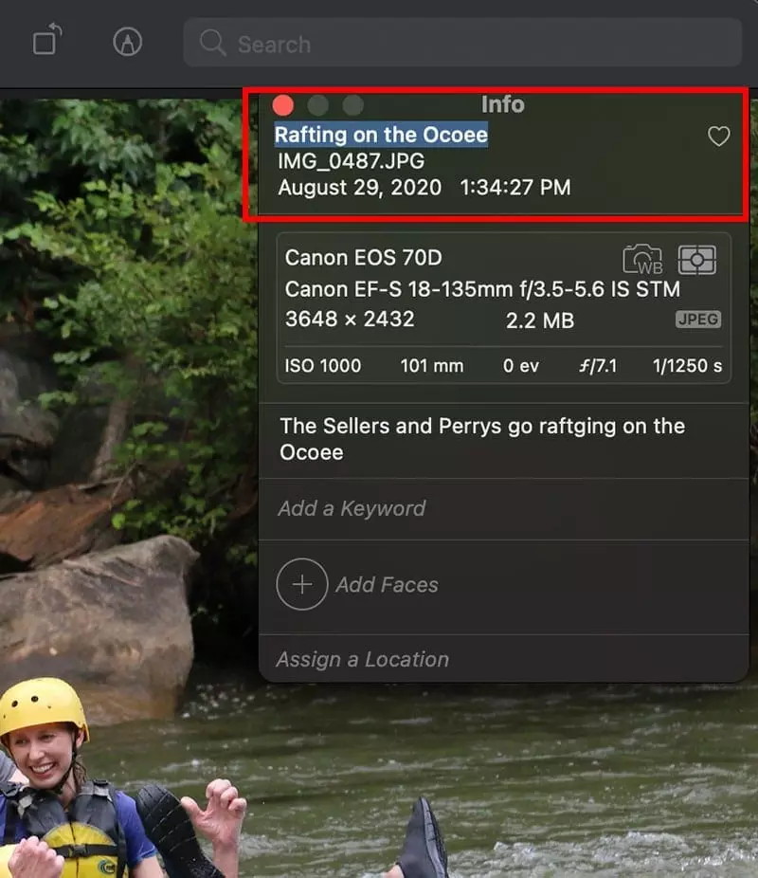
Task: Click the 3648 × 2432 dimensions
Action: (x=350, y=320)
